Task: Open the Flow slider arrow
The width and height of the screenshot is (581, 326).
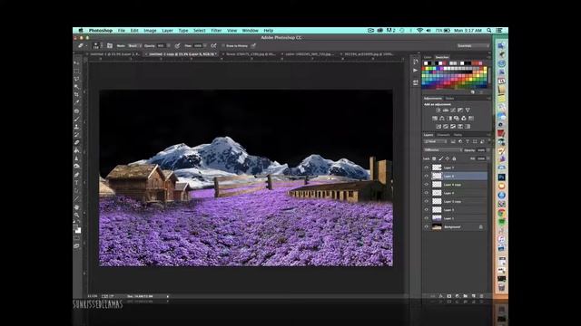Action: [204, 46]
